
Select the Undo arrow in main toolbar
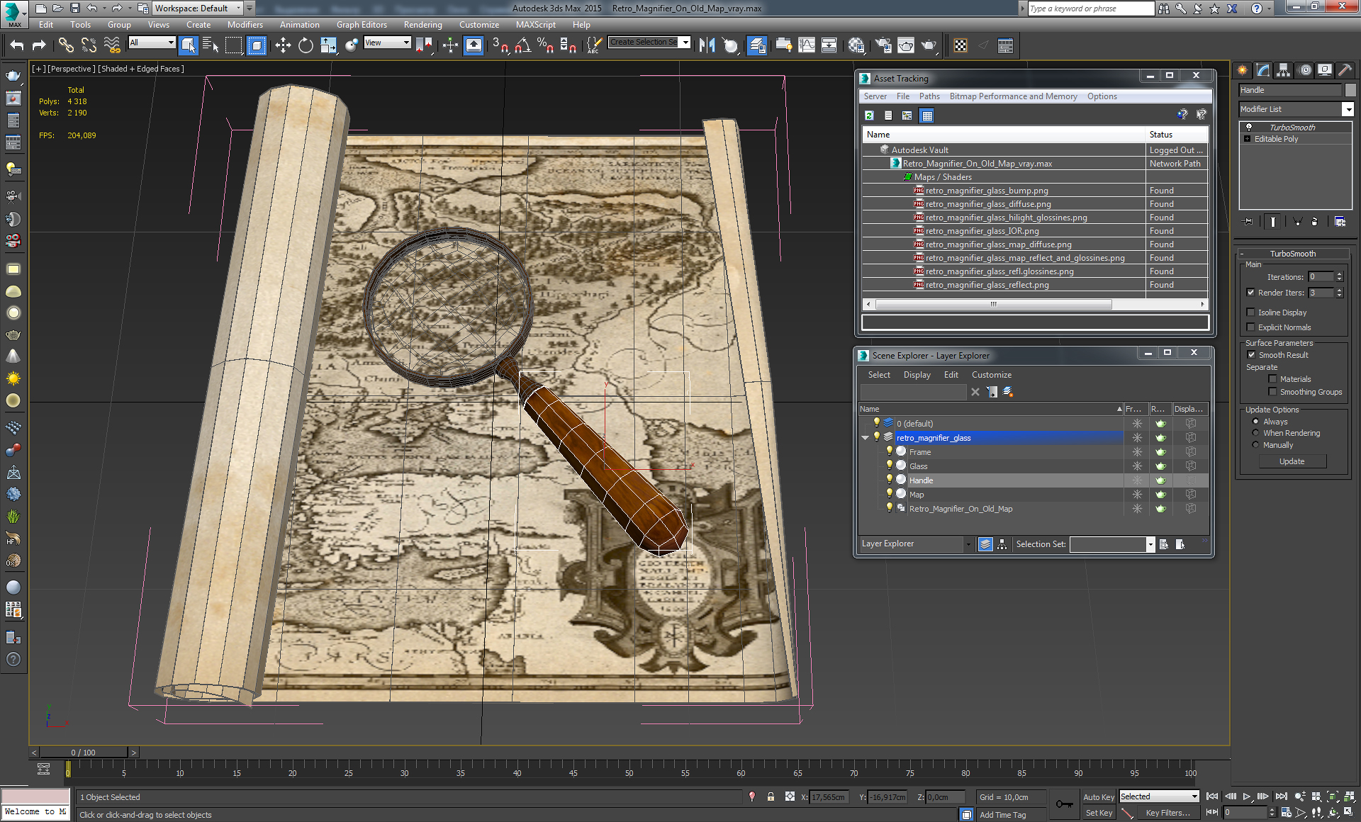click(17, 45)
